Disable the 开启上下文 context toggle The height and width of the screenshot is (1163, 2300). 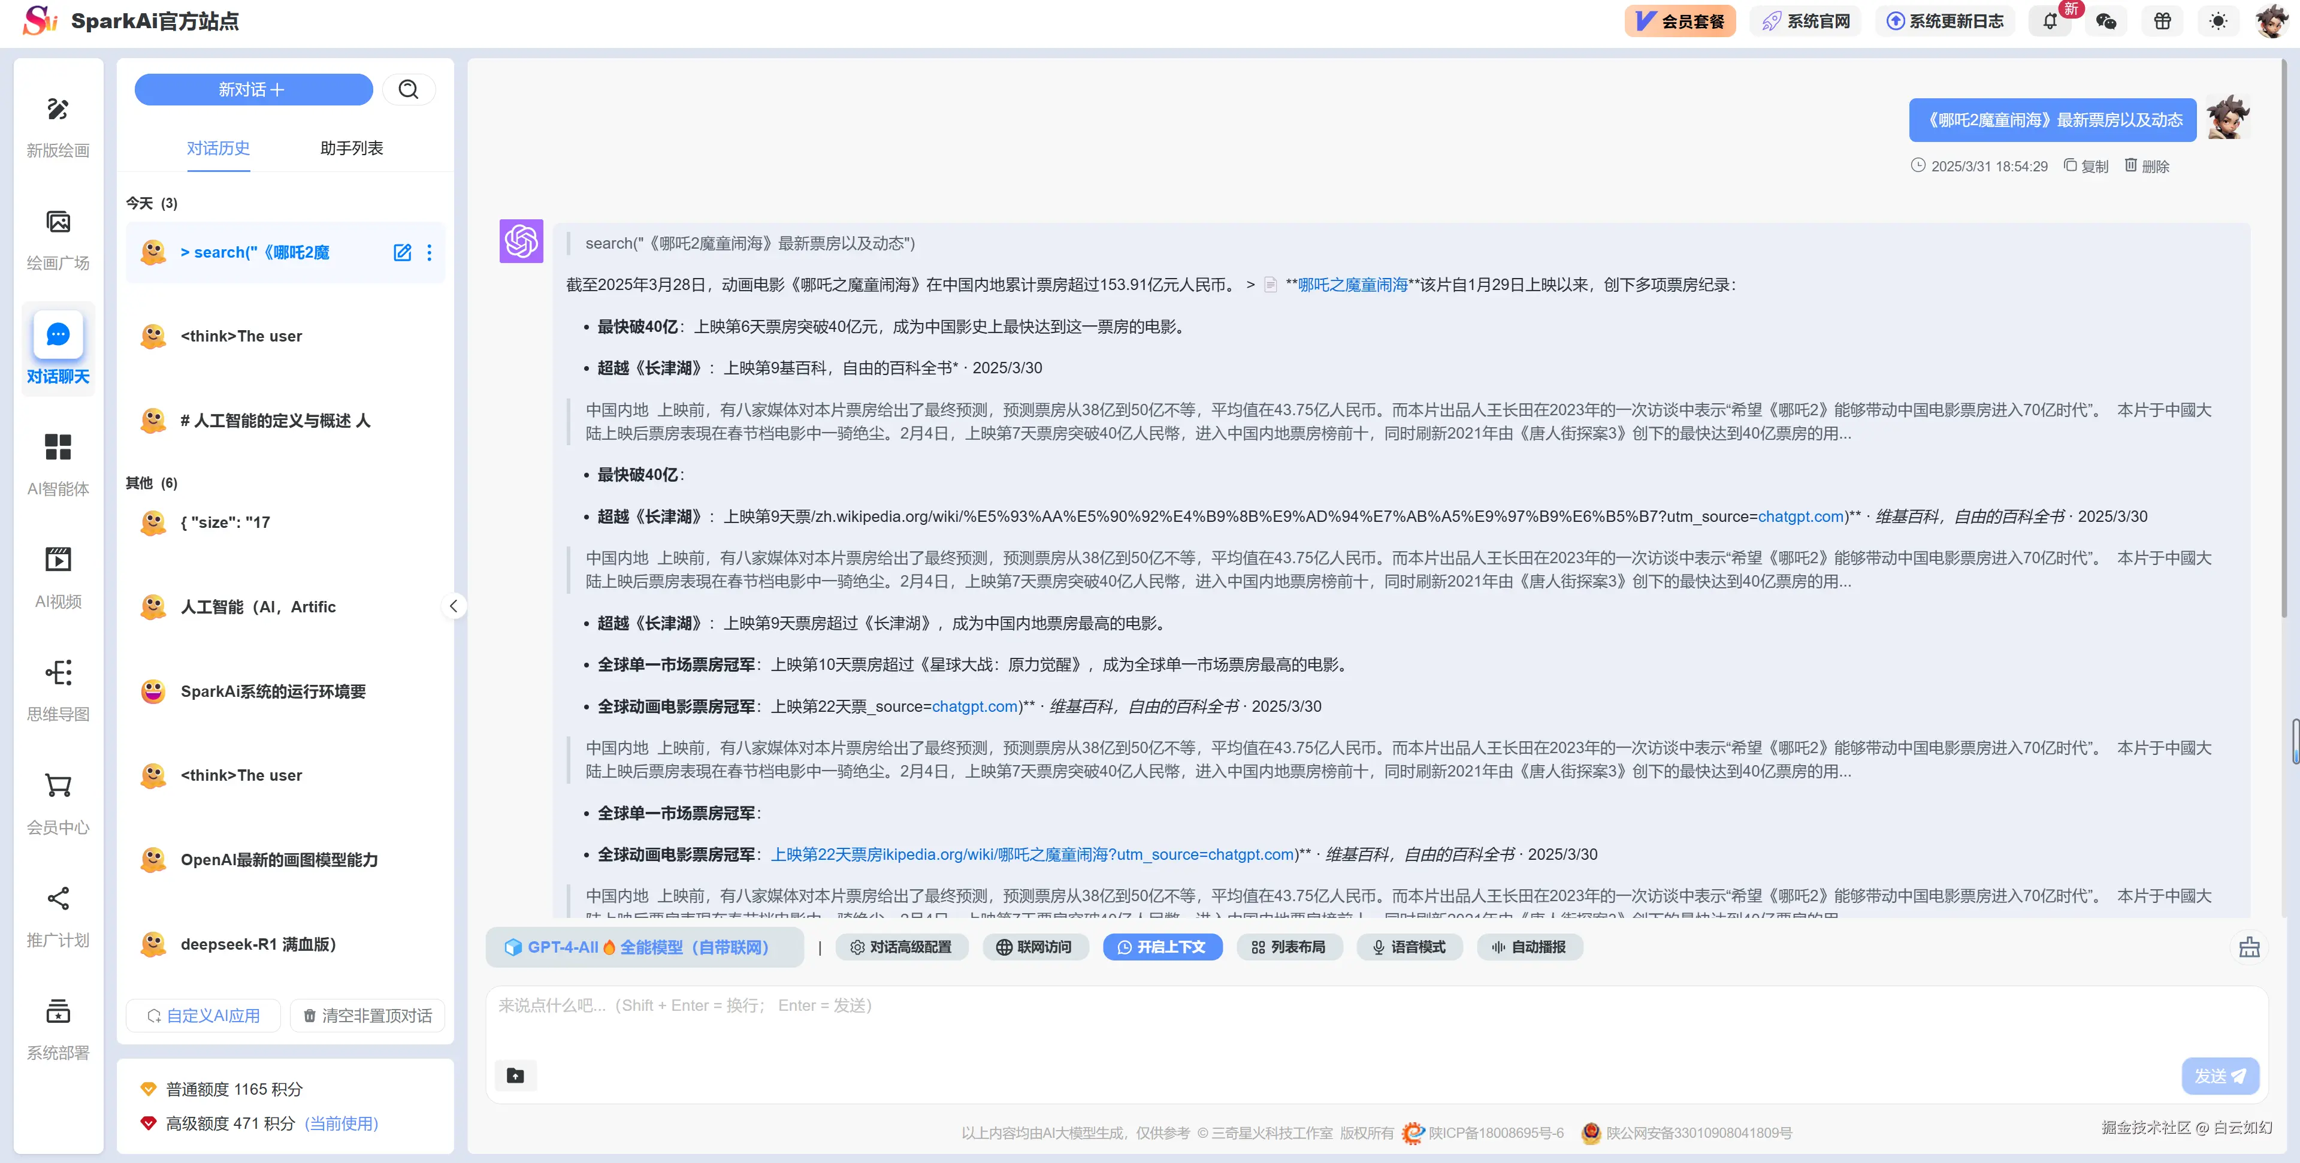1162,947
